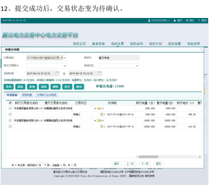Switch to the 我的合同 menu tab
This screenshot has height=185, width=209.
click(136, 44)
